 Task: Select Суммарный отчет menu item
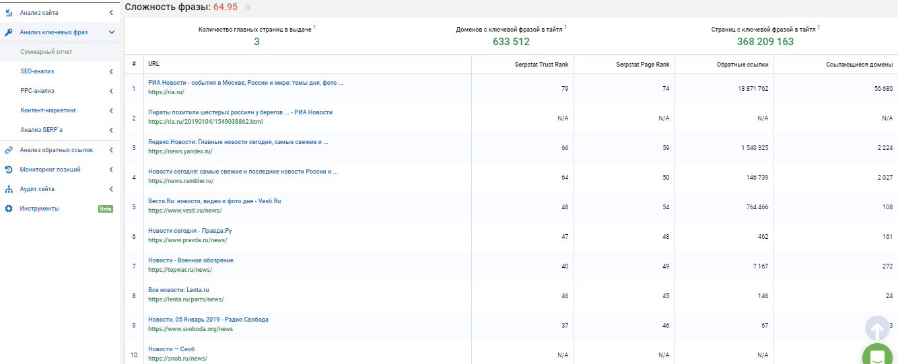pos(46,52)
